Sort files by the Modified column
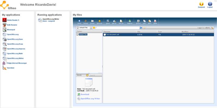This screenshot has width=217, height=108. click(x=198, y=32)
